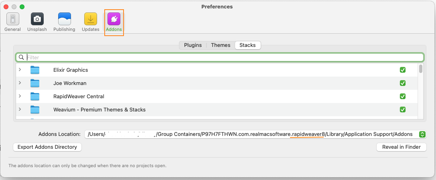The width and height of the screenshot is (436, 180).
Task: Open the Publishing preferences pane
Action: [x=64, y=19]
